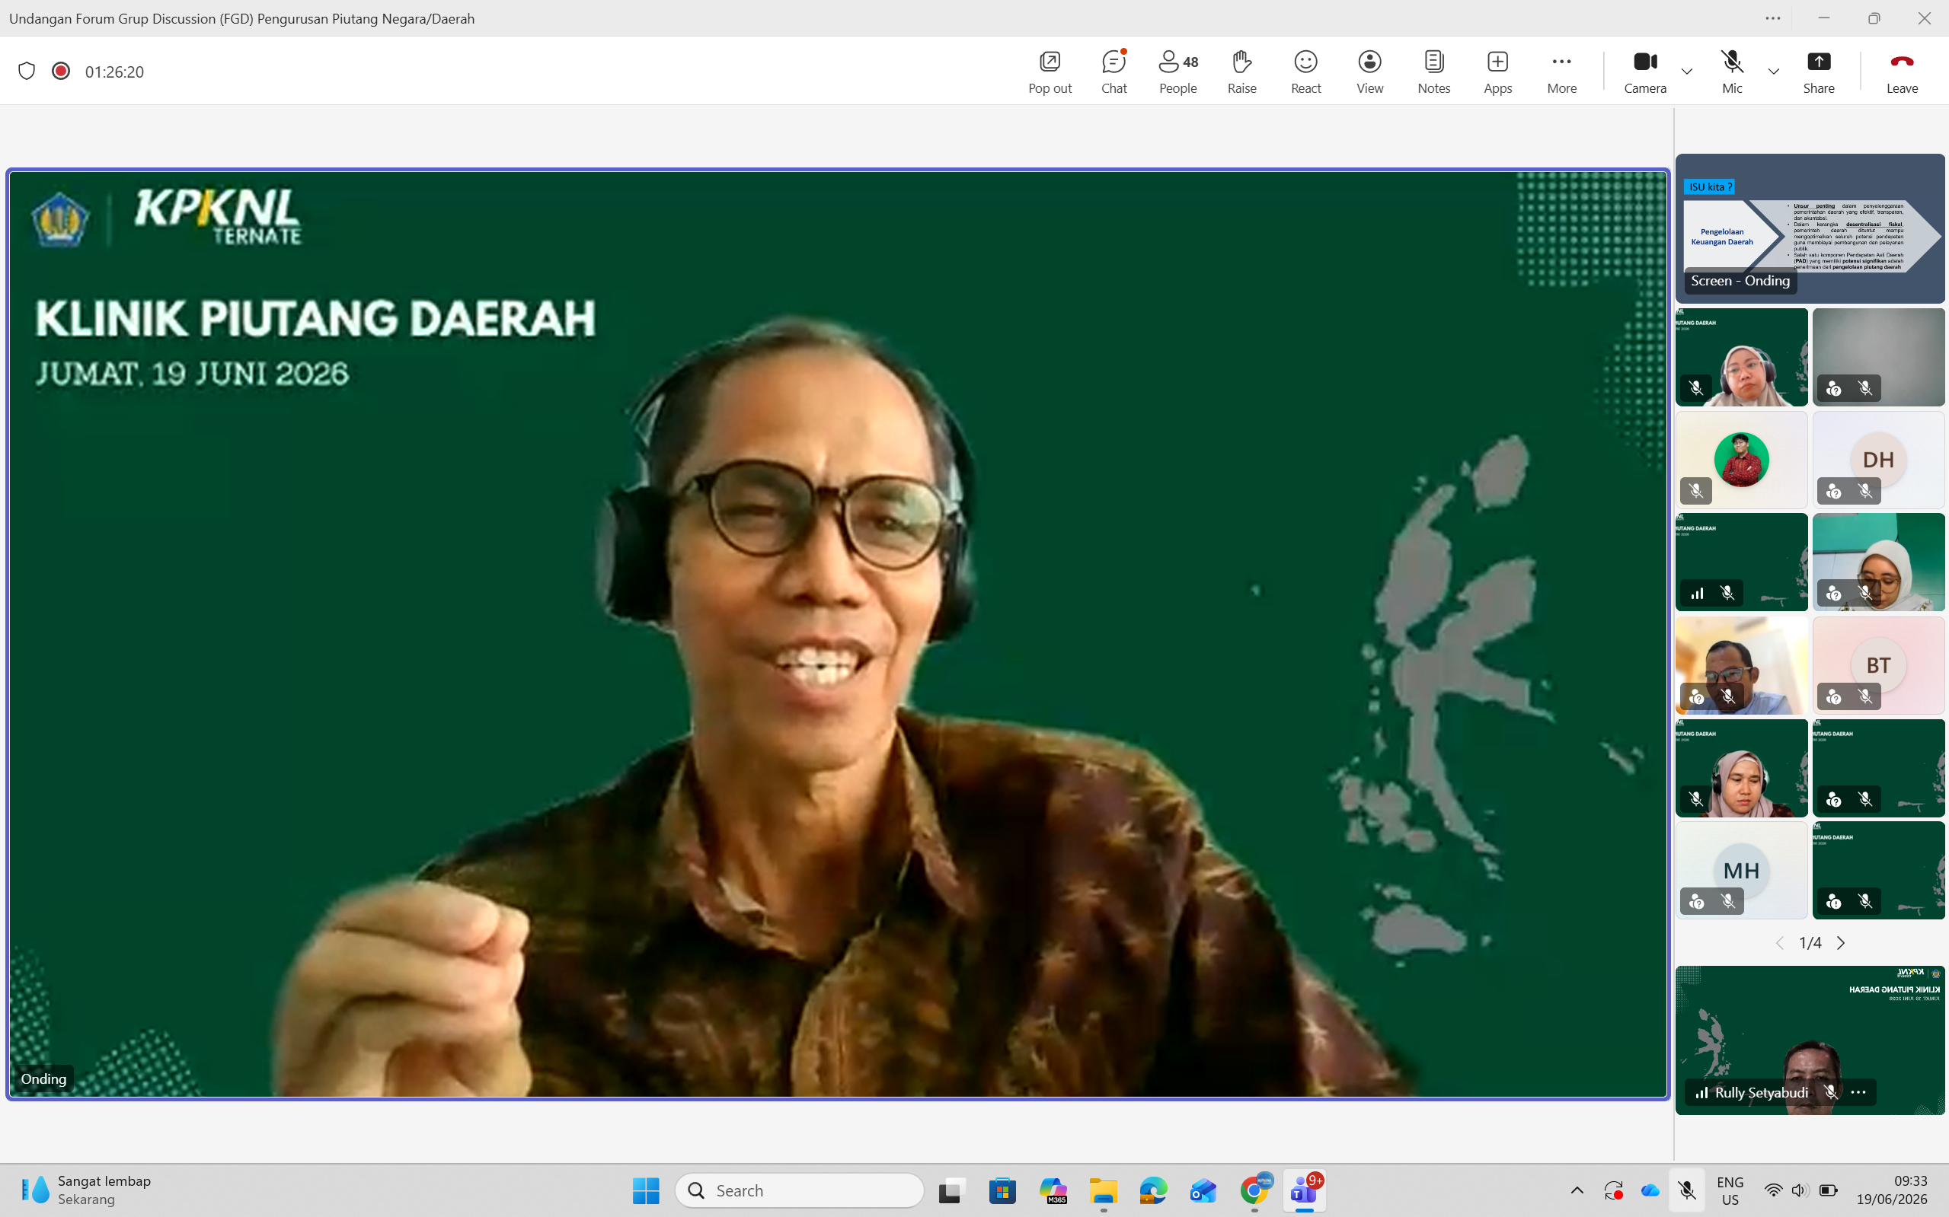This screenshot has width=1949, height=1217.
Task: Open Microsoft Store from the taskbar
Action: [1002, 1190]
